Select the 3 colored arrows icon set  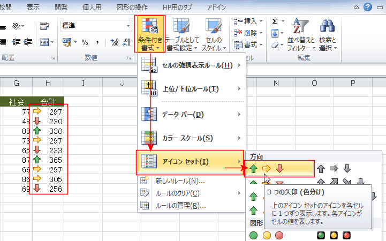tap(279, 169)
